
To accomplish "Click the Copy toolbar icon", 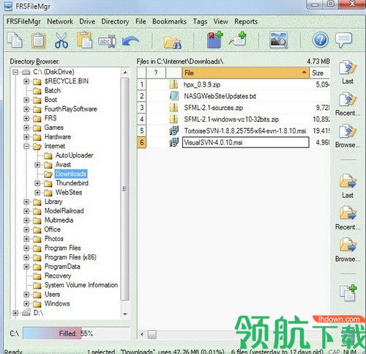I will point(15,40).
